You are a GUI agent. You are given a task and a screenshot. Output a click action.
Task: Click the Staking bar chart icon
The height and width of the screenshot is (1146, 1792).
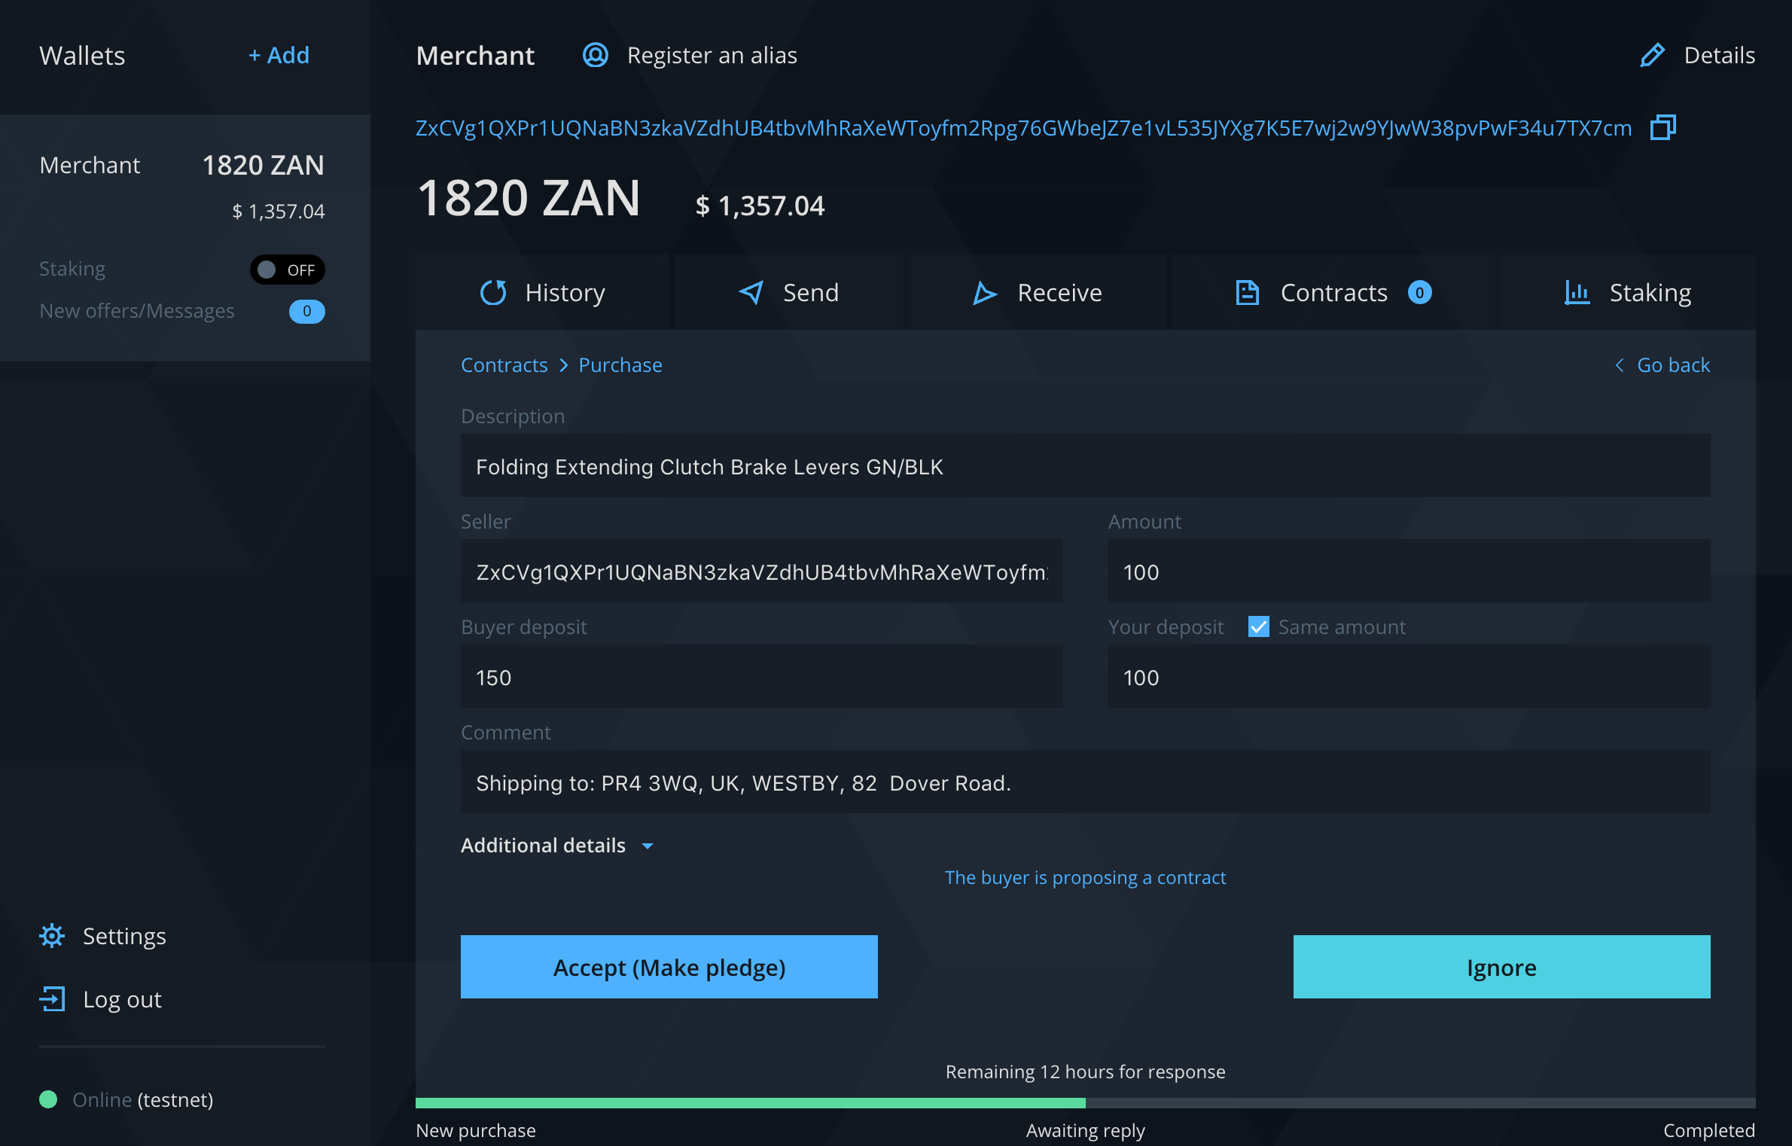point(1576,292)
